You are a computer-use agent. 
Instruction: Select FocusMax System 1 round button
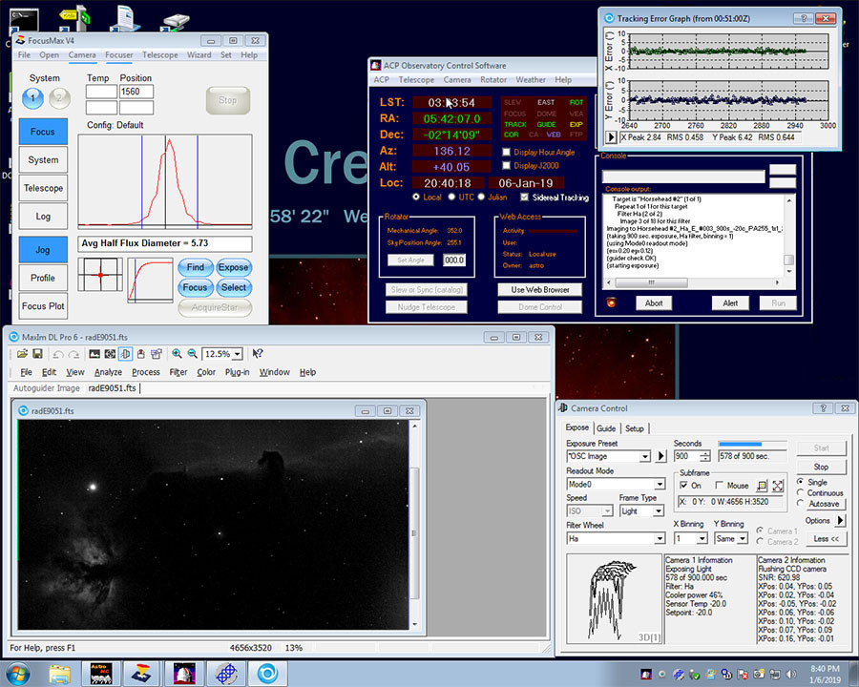[32, 98]
